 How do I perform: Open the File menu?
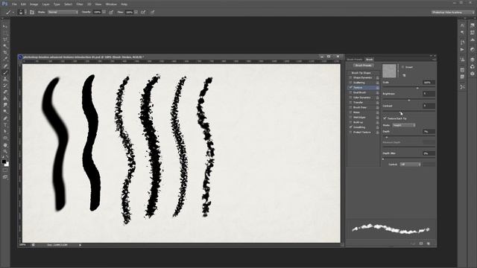click(x=14, y=4)
